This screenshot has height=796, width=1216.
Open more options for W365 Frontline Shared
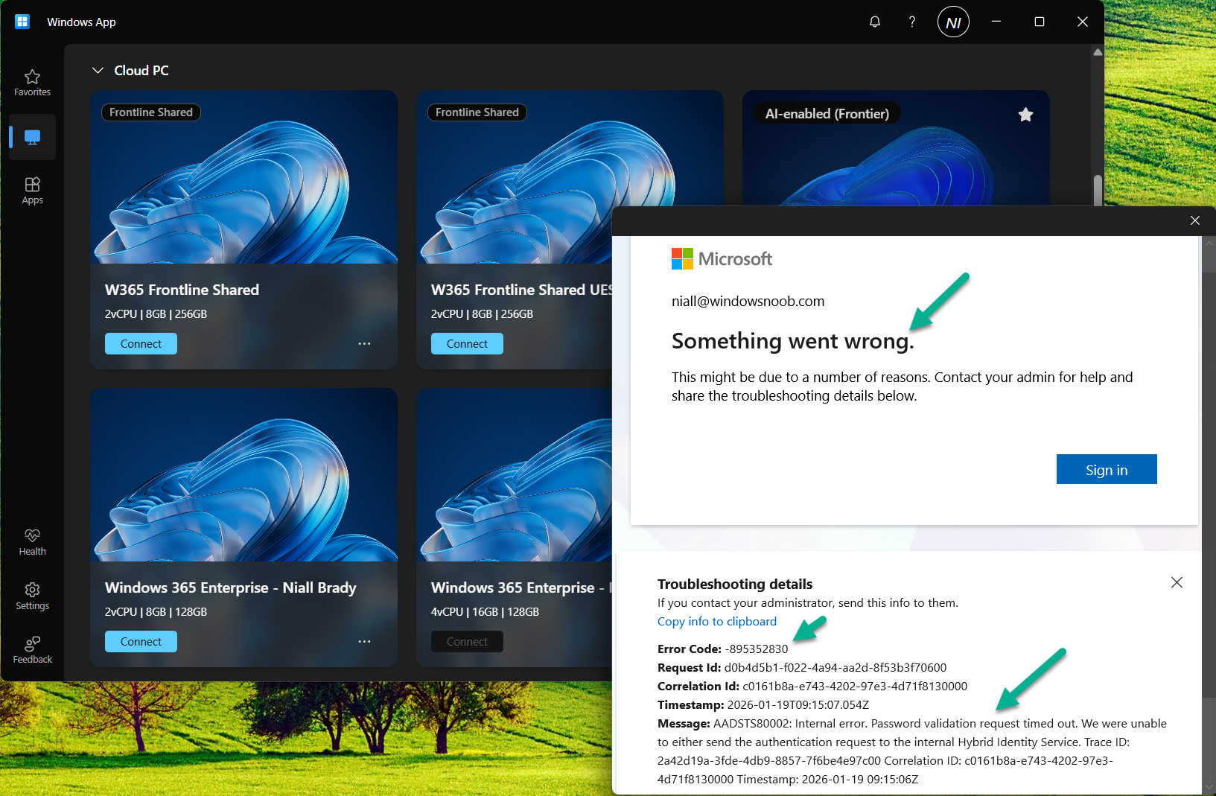tap(364, 344)
